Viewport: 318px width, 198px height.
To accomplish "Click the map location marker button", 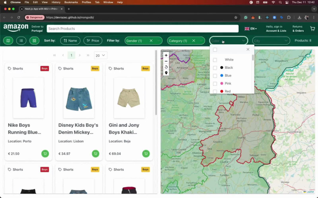I will (x=166, y=73).
